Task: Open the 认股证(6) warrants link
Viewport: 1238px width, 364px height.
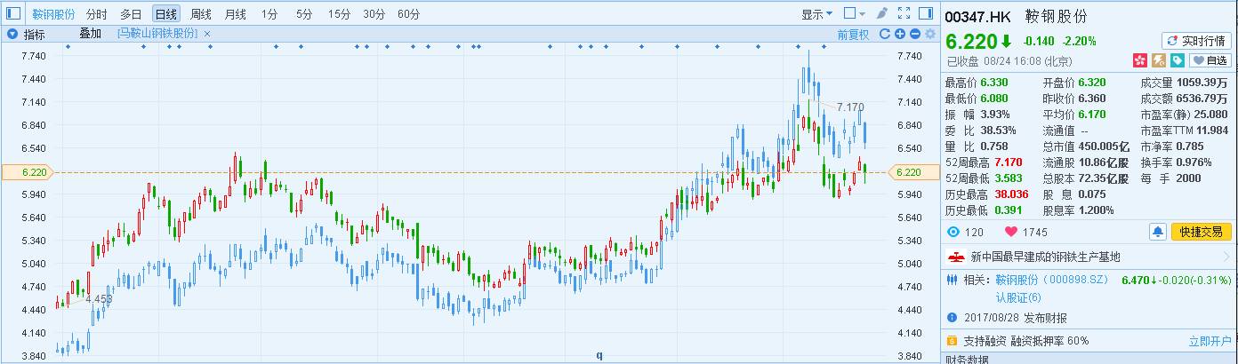Action: coord(1018,297)
